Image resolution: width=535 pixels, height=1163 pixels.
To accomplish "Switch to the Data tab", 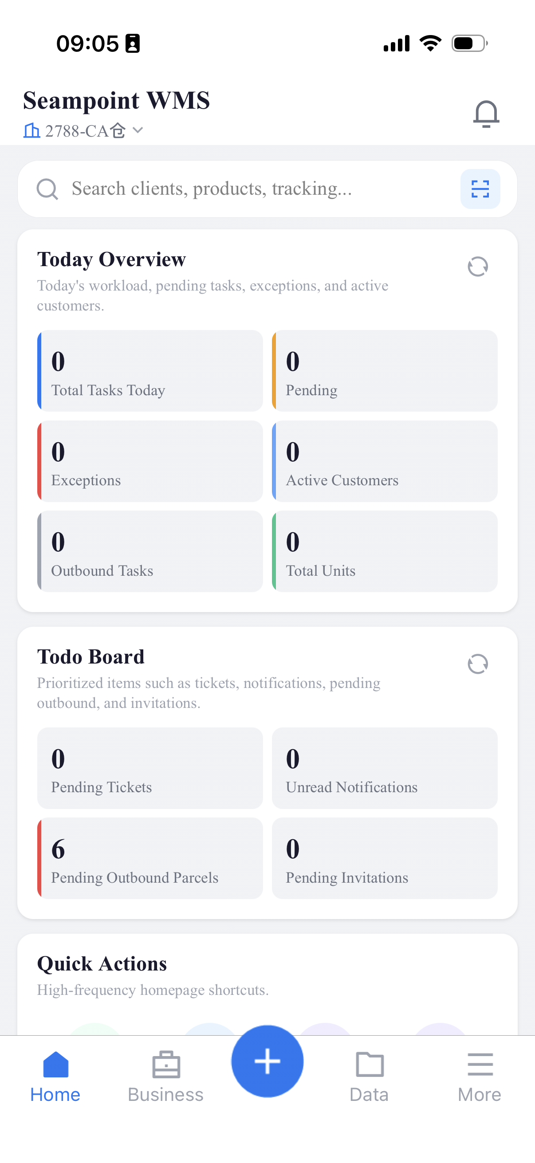I will (369, 1077).
